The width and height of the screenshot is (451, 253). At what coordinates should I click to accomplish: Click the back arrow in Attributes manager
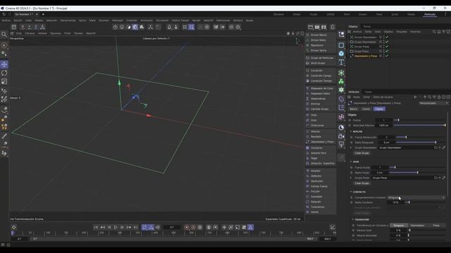415,97
